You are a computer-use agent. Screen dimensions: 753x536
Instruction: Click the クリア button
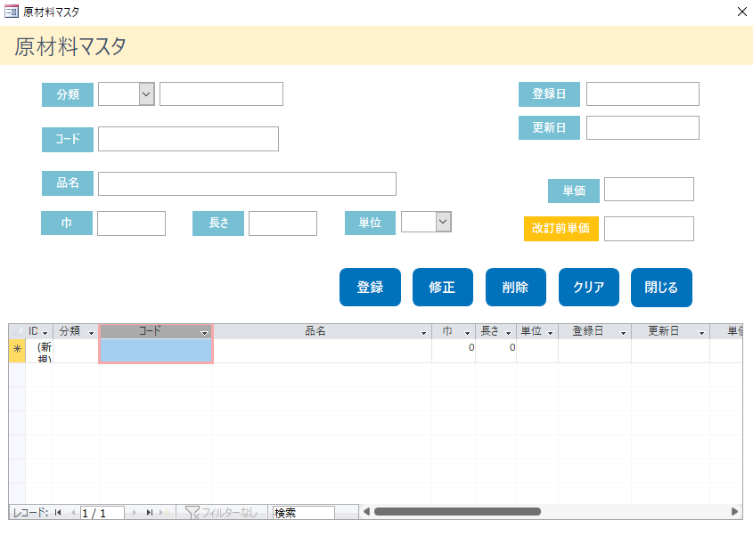[589, 288]
